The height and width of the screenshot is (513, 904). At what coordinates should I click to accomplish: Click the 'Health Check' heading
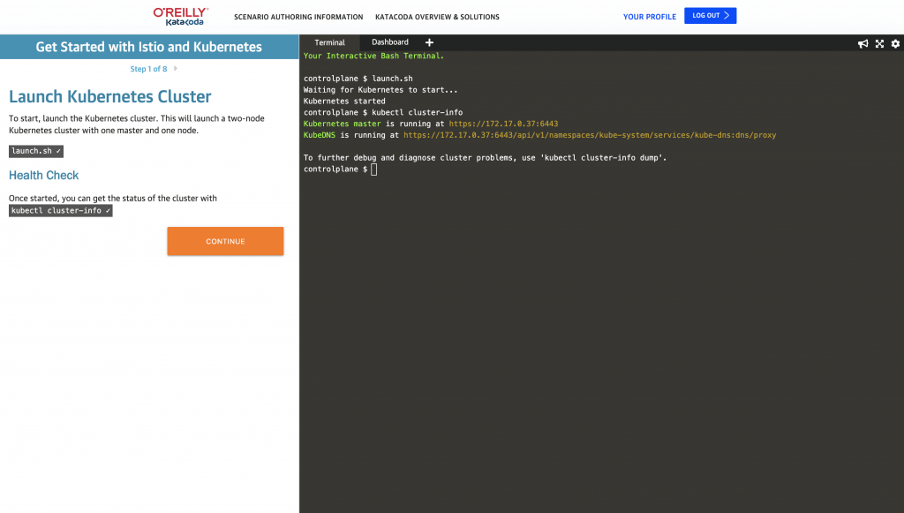point(44,175)
